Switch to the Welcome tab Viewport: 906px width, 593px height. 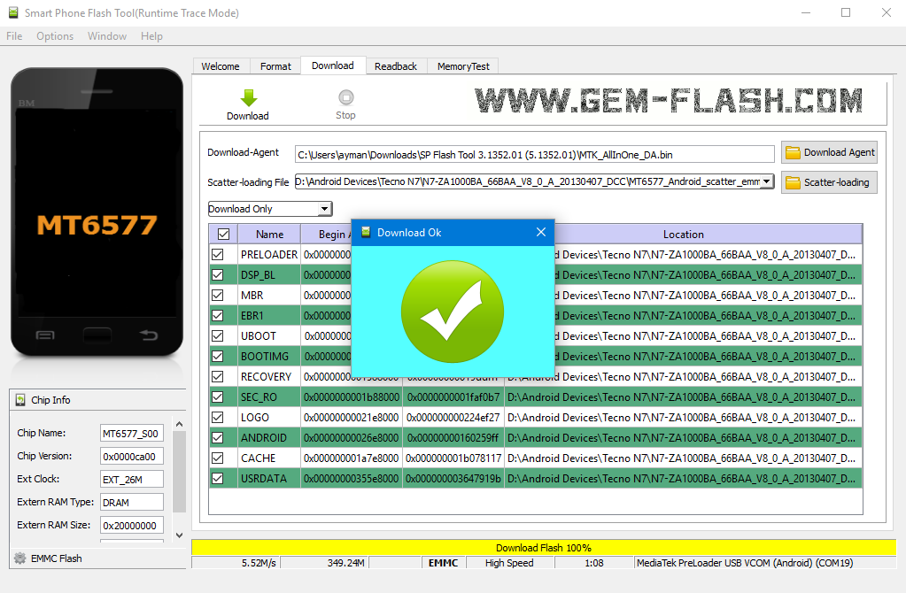(x=221, y=66)
